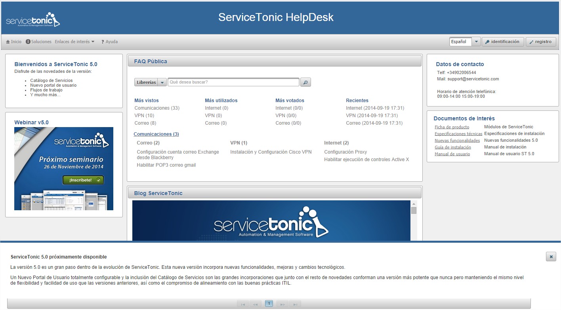This screenshot has height=310, width=561.
Task: Click the webinar ¡Inscríbete! banner button
Action: coord(83,180)
